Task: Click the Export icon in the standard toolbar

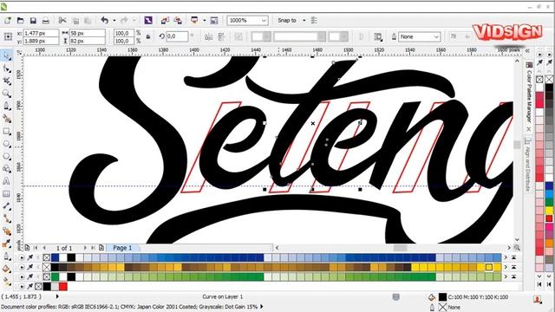Action: pos(178,21)
